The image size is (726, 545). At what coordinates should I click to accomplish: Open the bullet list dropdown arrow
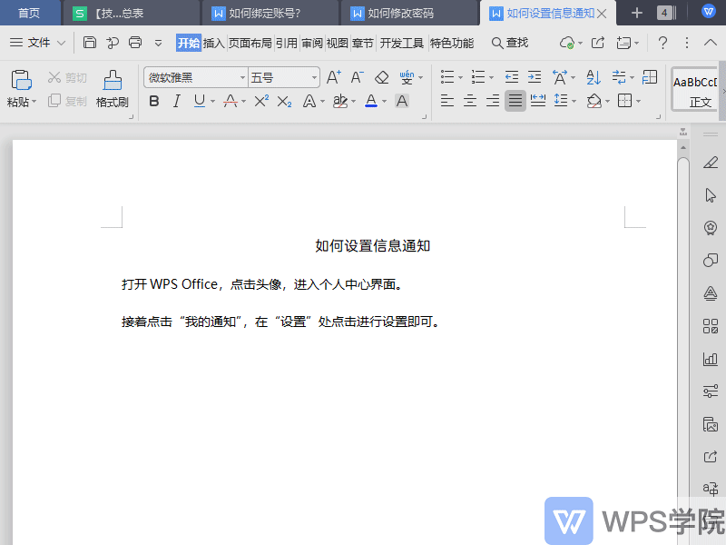click(460, 78)
